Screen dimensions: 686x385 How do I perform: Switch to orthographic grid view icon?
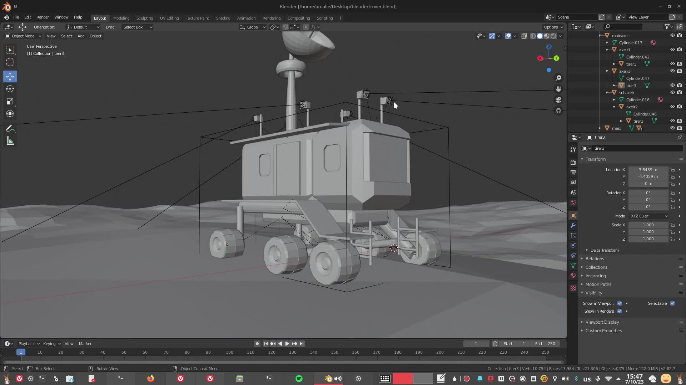coord(558,111)
